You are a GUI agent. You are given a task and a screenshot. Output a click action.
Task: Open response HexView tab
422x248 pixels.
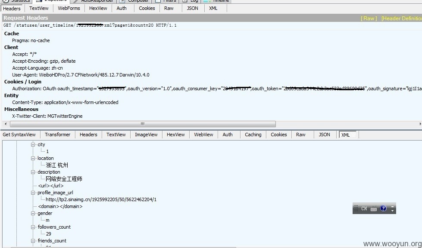pos(176,135)
